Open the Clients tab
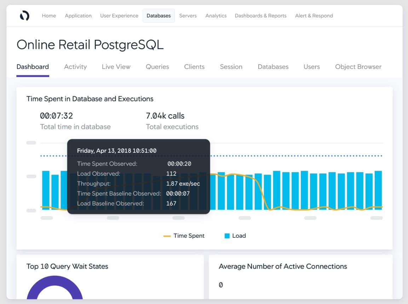Image resolution: width=408 pixels, height=304 pixels. pos(194,67)
